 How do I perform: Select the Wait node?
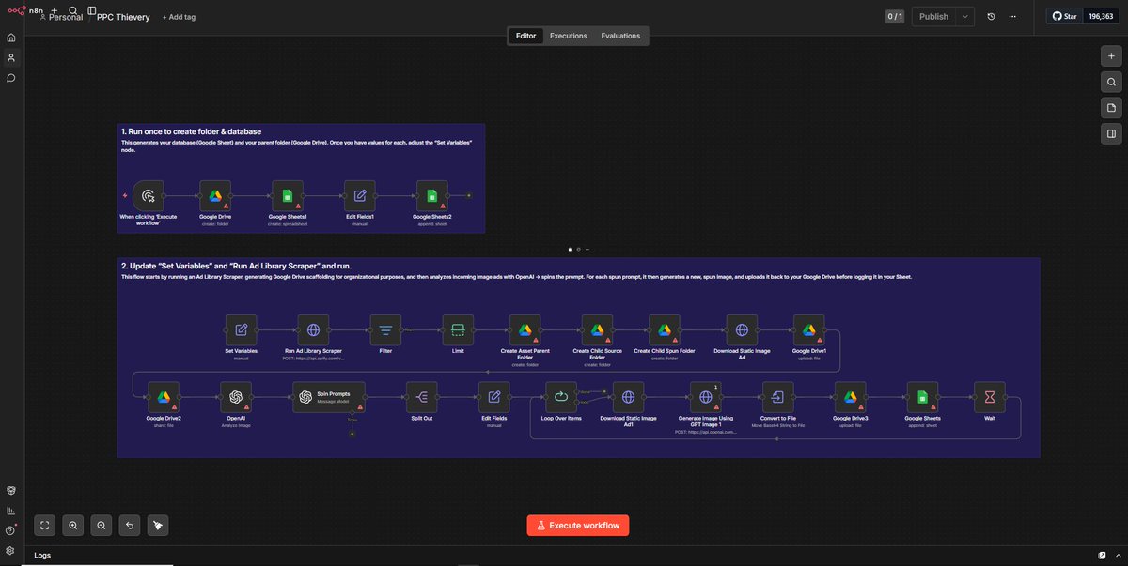coord(990,396)
